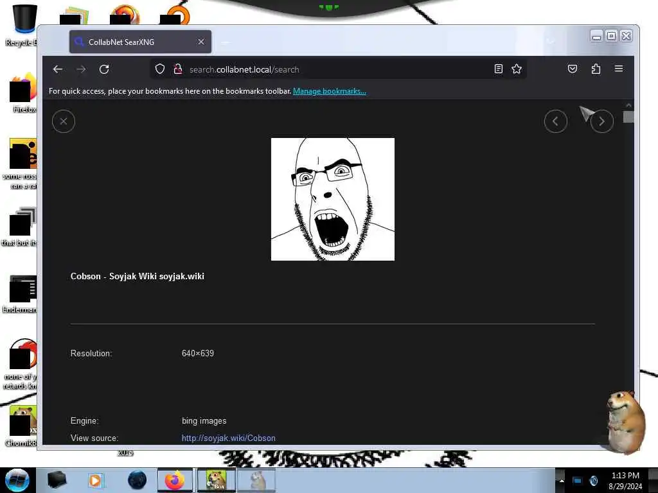Click the bing images engine value
Viewport: 658px width, 493px height.
(204, 421)
